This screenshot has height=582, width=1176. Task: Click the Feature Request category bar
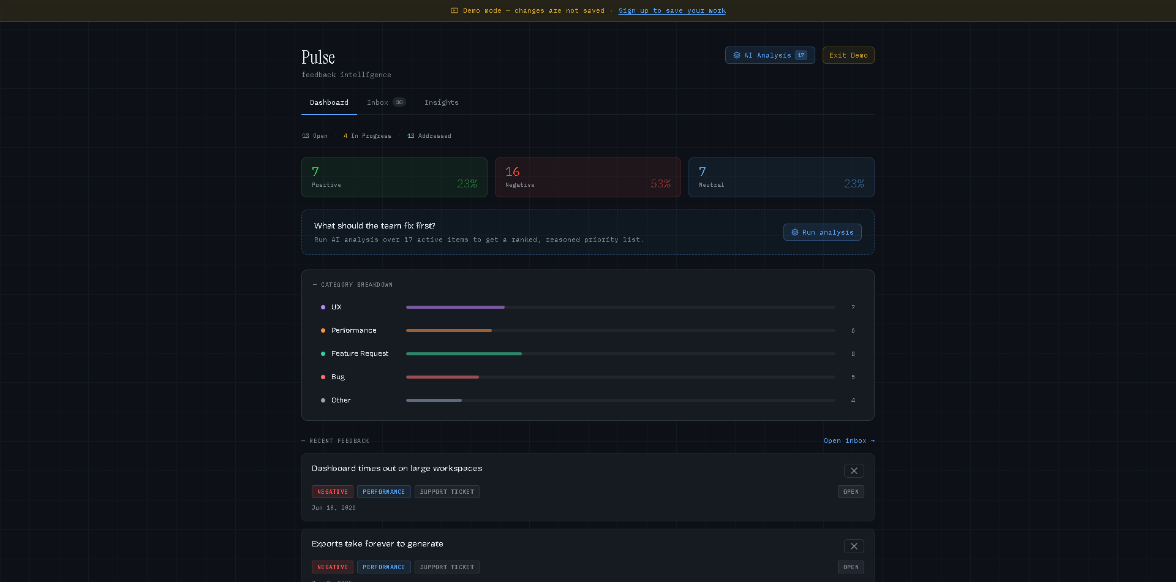[620, 353]
